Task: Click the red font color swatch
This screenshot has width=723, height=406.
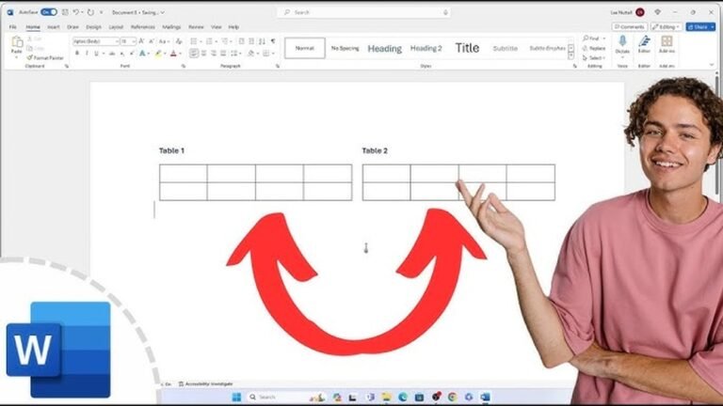Action: point(173,54)
